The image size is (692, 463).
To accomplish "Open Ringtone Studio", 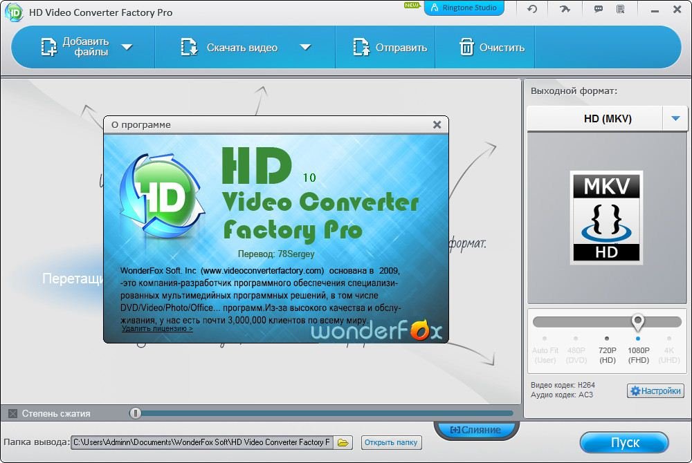I will tap(464, 8).
